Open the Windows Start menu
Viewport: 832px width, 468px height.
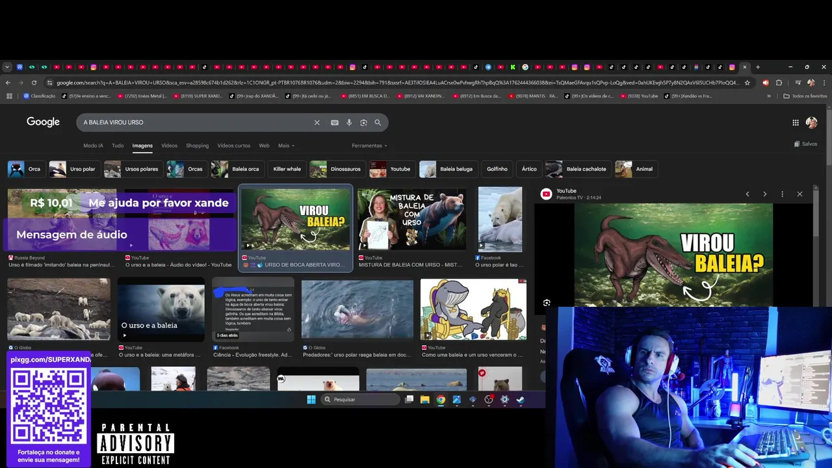[311, 400]
